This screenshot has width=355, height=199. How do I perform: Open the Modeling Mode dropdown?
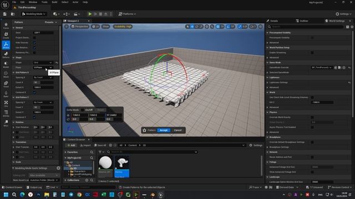pos(34,14)
